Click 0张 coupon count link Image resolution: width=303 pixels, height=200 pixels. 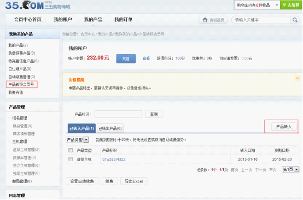point(209,58)
